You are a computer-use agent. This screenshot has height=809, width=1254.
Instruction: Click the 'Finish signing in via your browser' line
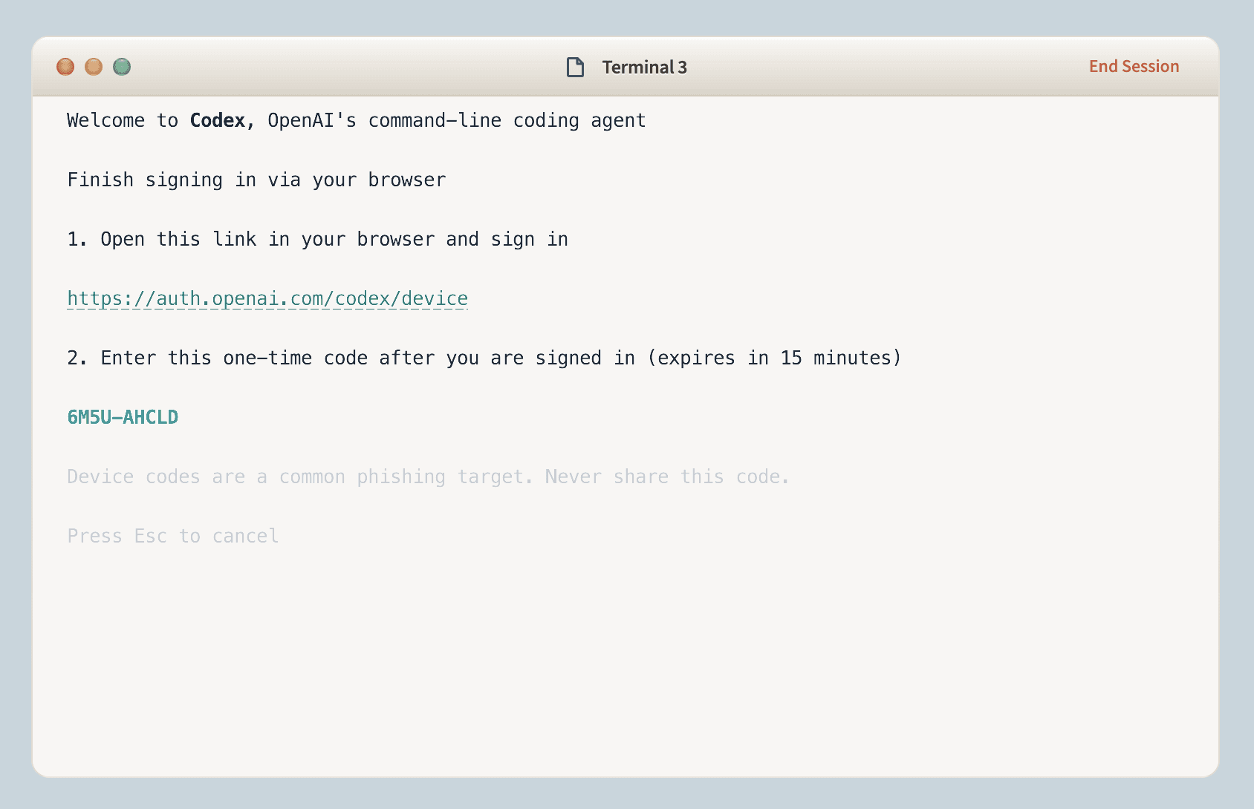tap(256, 180)
